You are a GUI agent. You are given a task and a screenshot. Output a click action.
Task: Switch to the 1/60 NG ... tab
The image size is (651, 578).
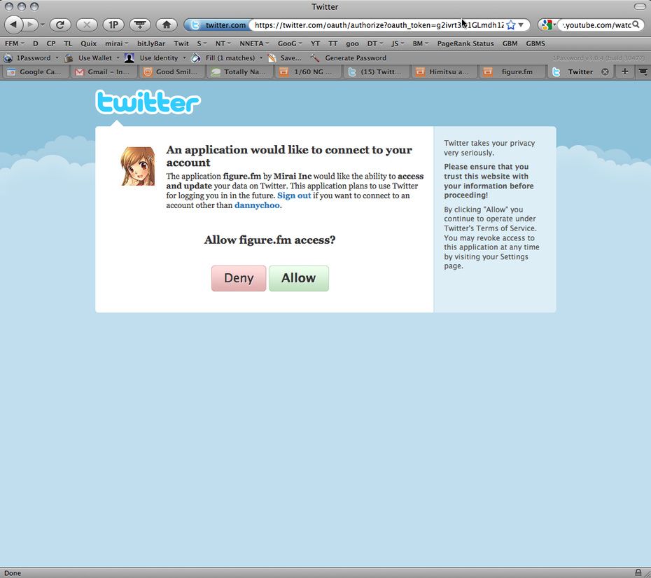click(x=308, y=72)
